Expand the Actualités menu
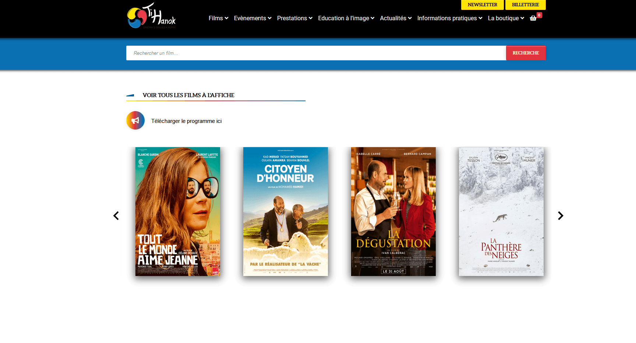 coord(396,18)
